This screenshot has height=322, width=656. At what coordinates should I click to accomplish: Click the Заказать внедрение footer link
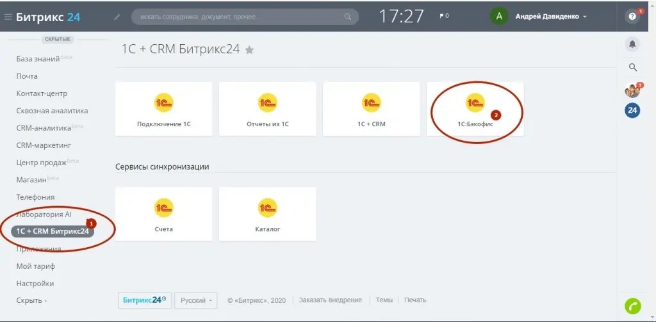(330, 300)
